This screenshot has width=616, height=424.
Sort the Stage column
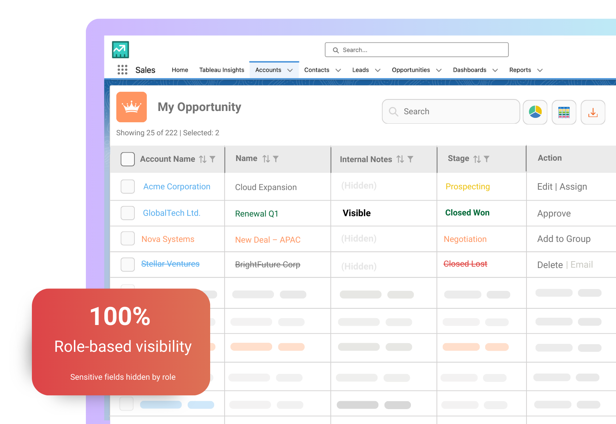pos(477,159)
